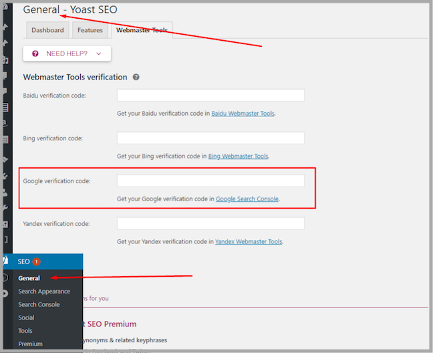Viewport: 433px width, 353px height.
Task: Select the Webmaster Tools tab
Action: click(x=142, y=30)
